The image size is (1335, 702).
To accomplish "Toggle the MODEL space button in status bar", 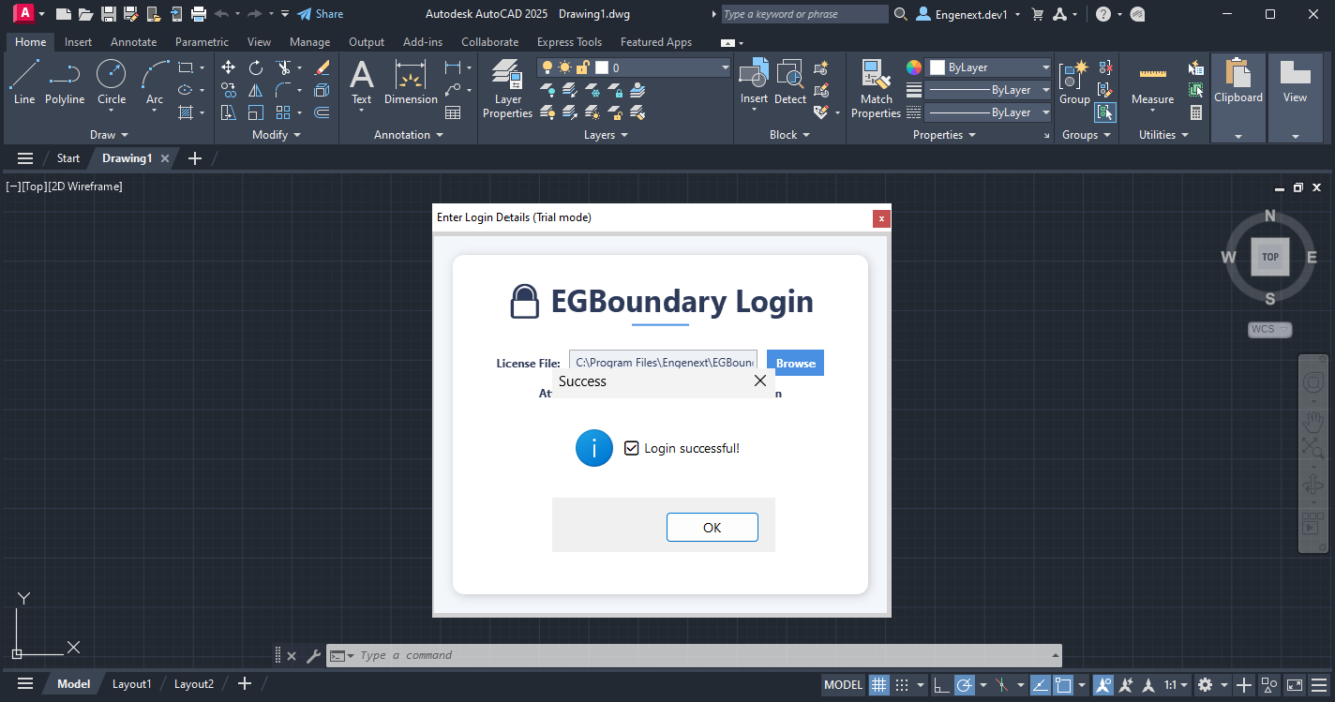I will [843, 685].
